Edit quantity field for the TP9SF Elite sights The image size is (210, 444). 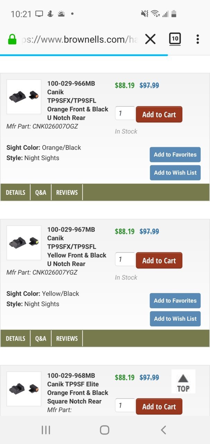[x=125, y=405]
